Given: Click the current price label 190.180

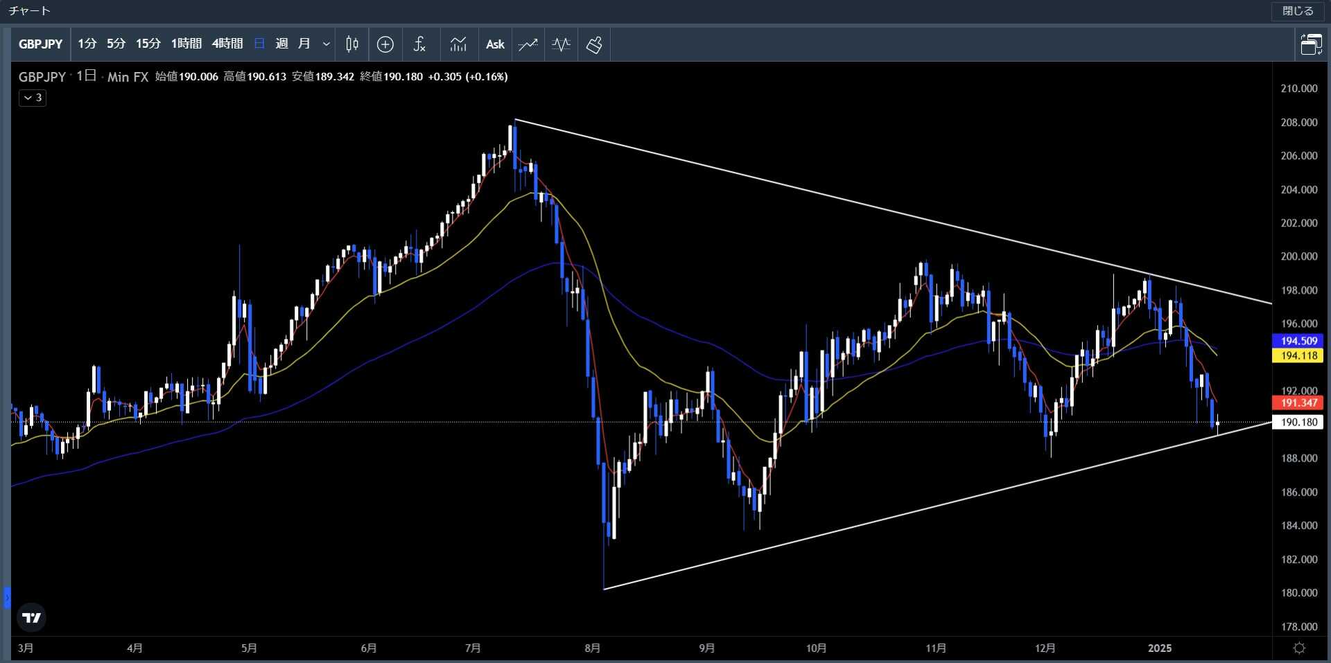Looking at the screenshot, I should 1298,422.
